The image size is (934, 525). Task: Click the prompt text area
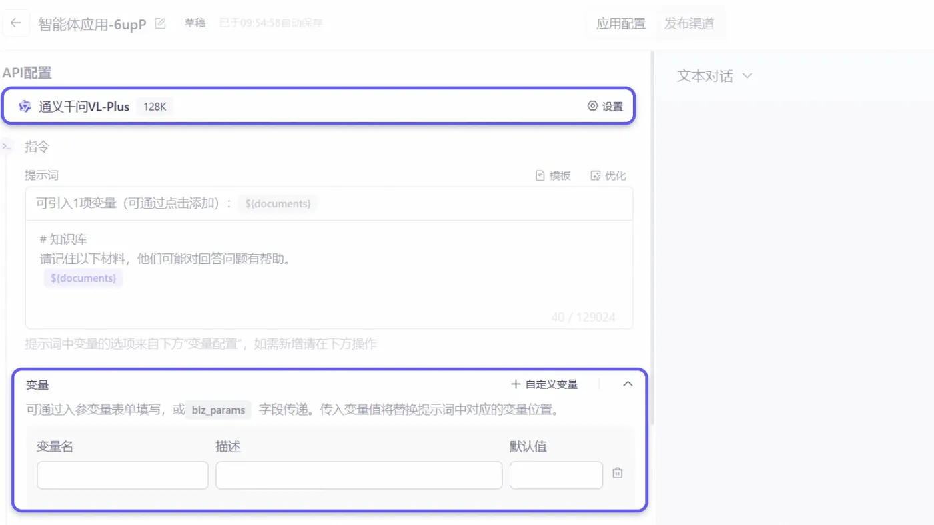point(329,274)
